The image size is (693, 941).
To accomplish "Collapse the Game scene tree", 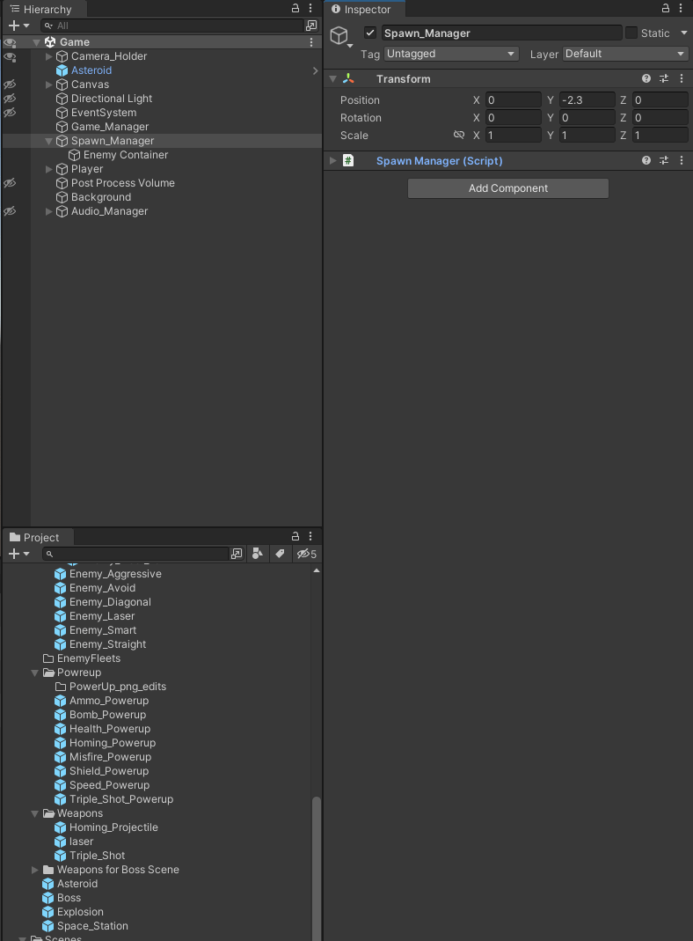I will point(37,42).
